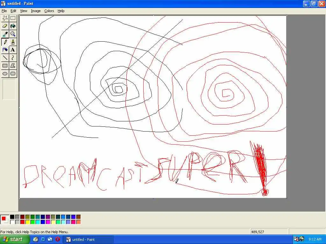Image resolution: width=326 pixels, height=244 pixels.
Task: Click the Windows Start button
Action: tap(15, 239)
